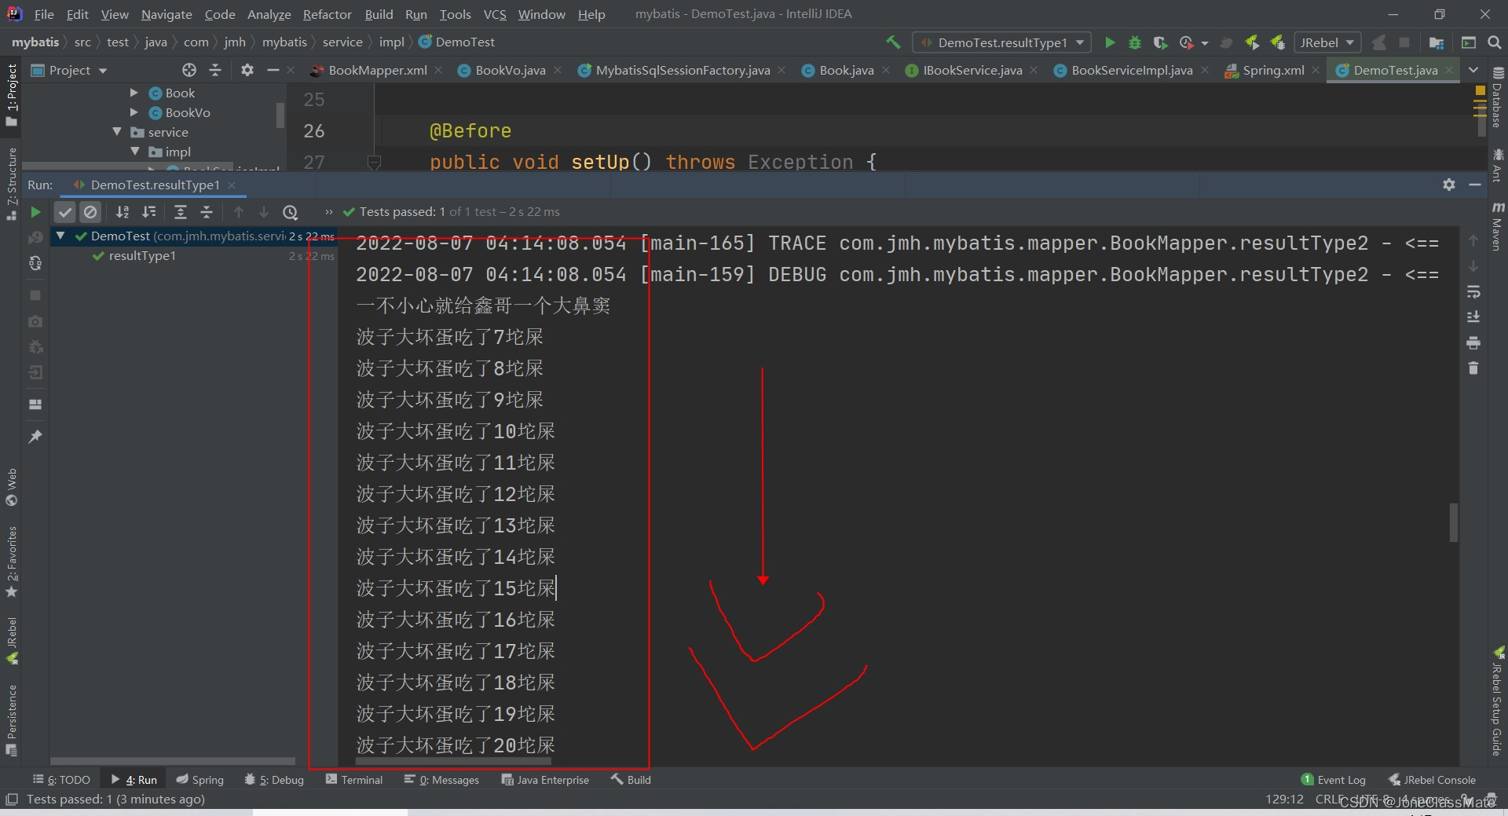Toggle the 2: Favorites tool window
Screen dimensions: 1508x816
tap(11, 562)
